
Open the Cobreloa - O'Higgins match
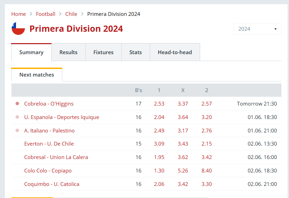tap(49, 104)
